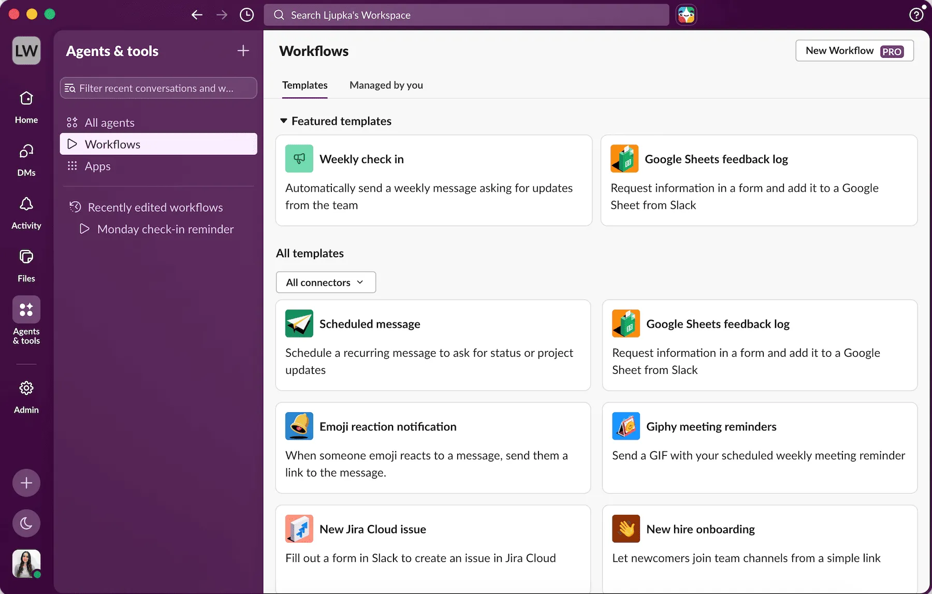The image size is (932, 594).
Task: Select Agents & tools in the sidebar
Action: pyautogui.click(x=26, y=321)
